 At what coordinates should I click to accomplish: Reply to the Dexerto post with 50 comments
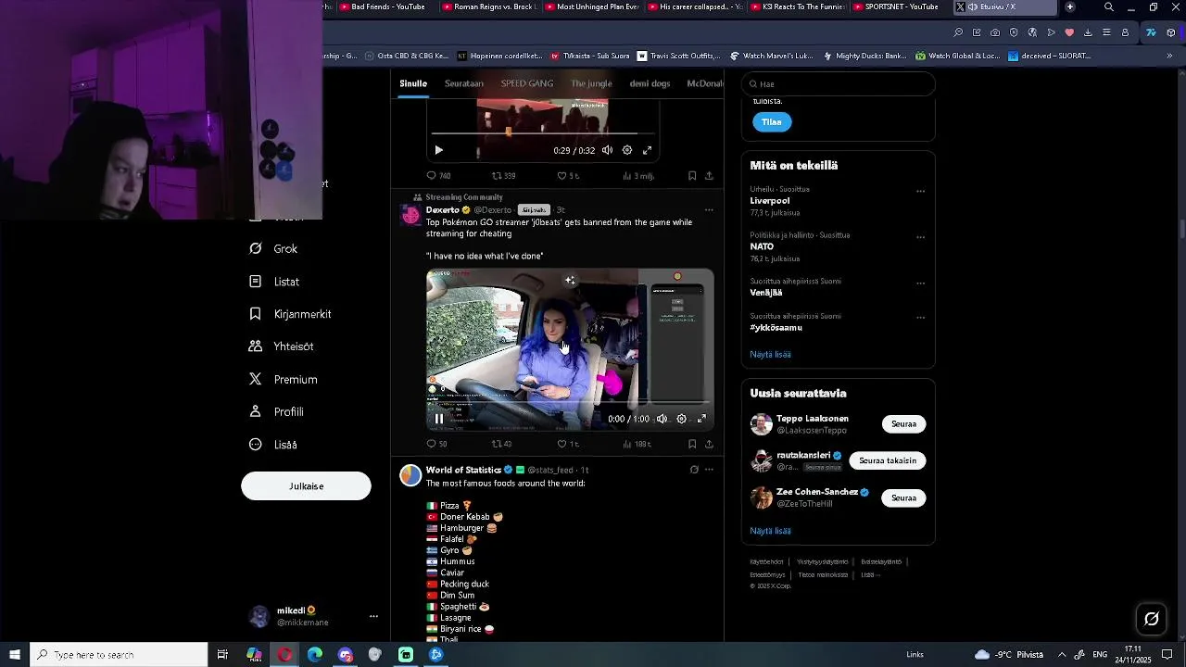[436, 444]
